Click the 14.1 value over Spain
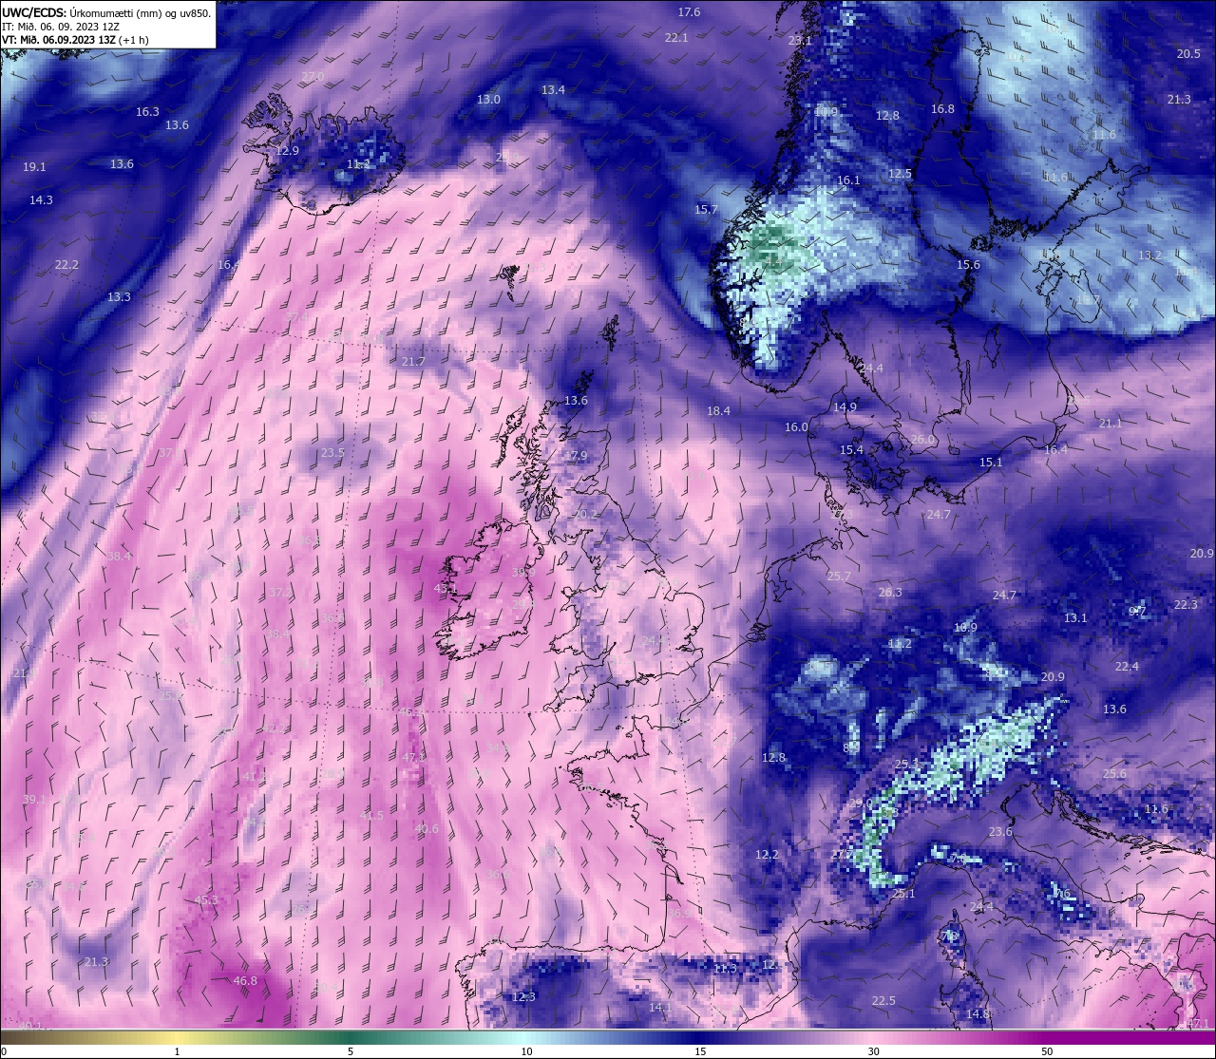The height and width of the screenshot is (1059, 1216). click(660, 1008)
